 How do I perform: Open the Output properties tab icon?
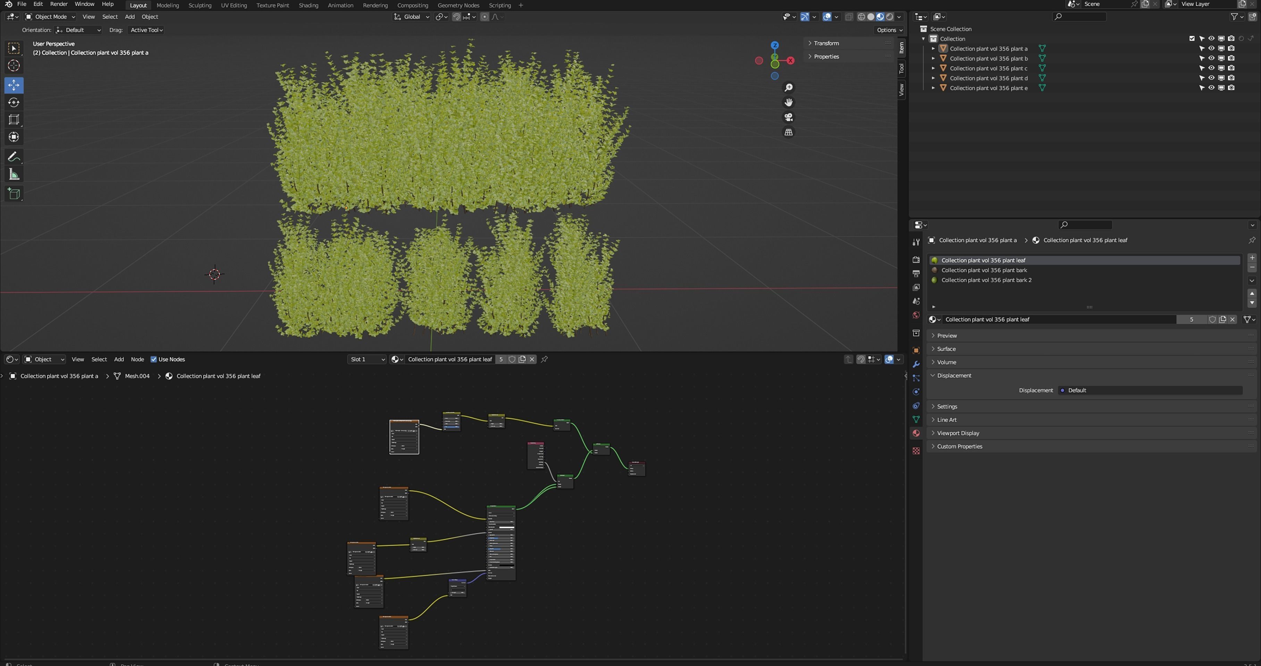coord(916,274)
